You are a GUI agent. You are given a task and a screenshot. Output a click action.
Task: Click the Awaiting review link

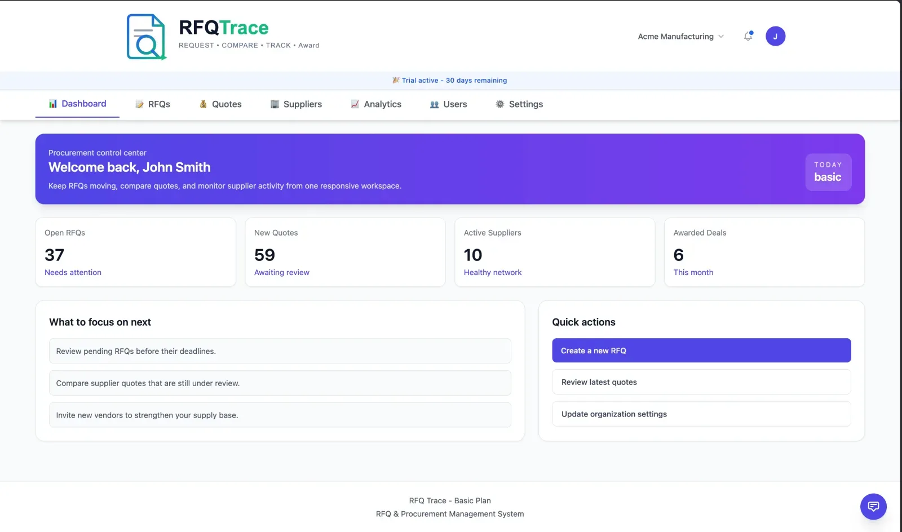[x=282, y=272]
